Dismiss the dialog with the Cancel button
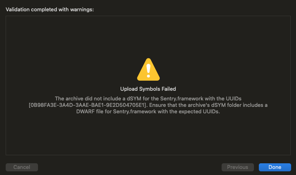The height and width of the screenshot is (175, 296). [22, 167]
